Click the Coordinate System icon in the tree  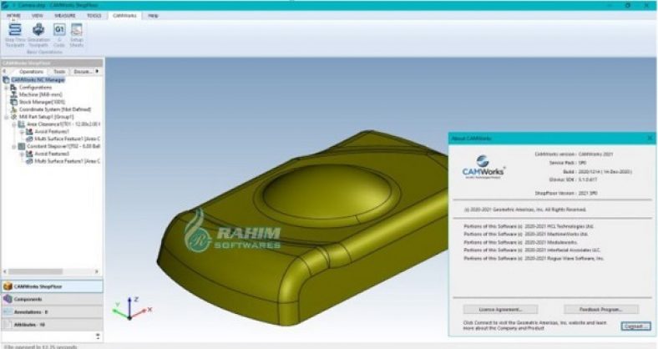click(x=13, y=109)
